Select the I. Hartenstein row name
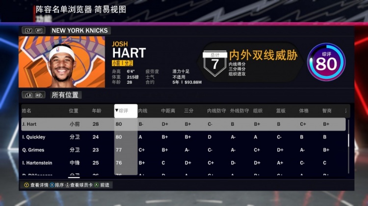 point(37,162)
